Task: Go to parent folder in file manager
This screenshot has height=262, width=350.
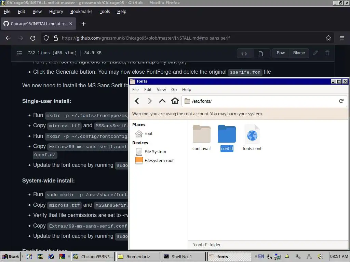Action: (x=162, y=101)
